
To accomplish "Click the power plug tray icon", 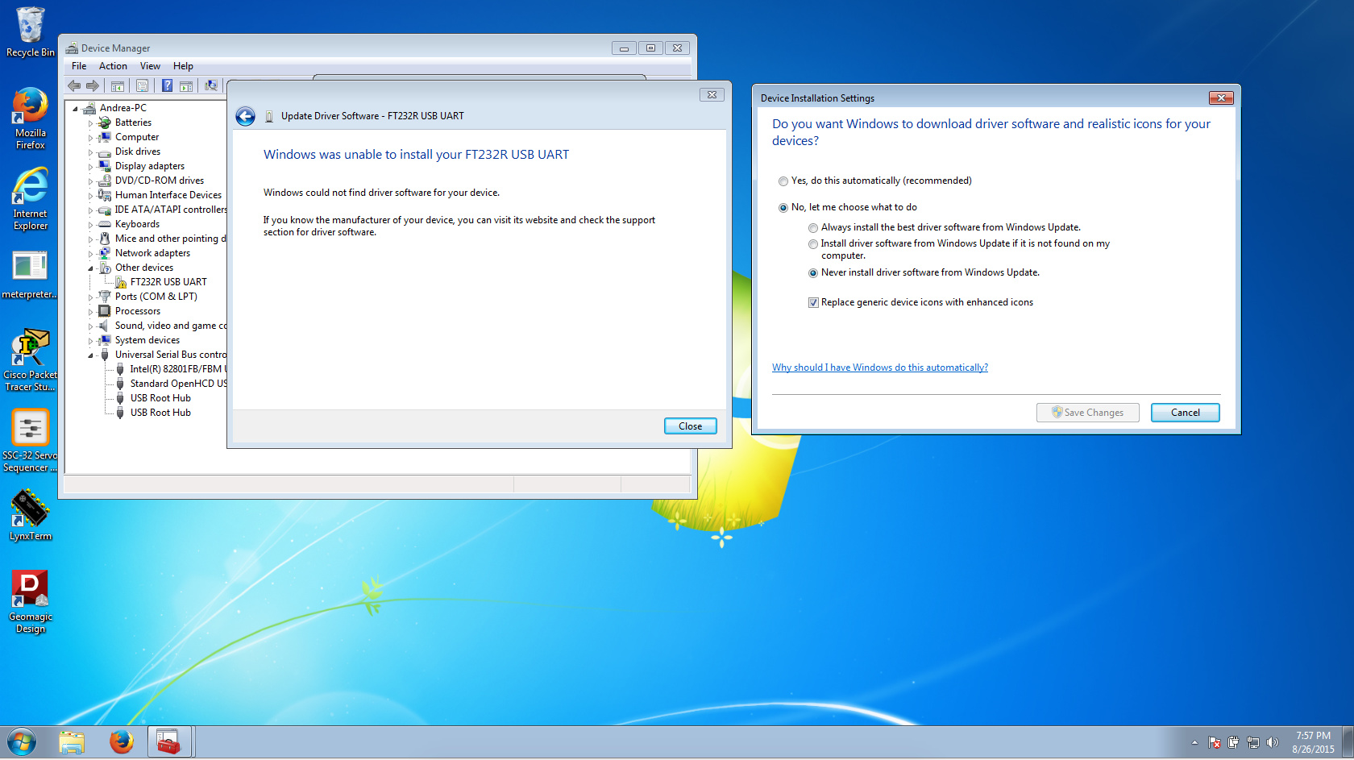I will pos(1233,742).
